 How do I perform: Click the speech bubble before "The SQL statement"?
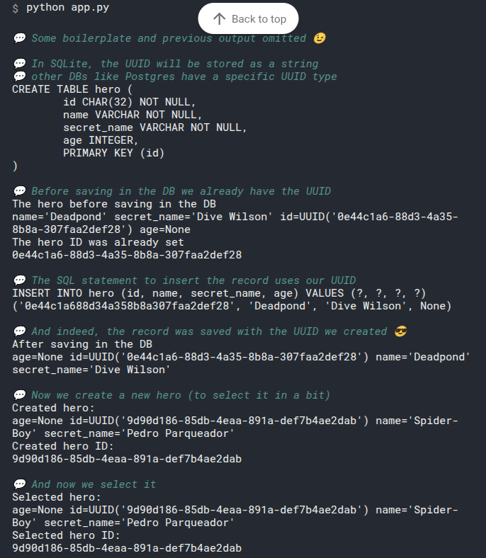point(19,280)
